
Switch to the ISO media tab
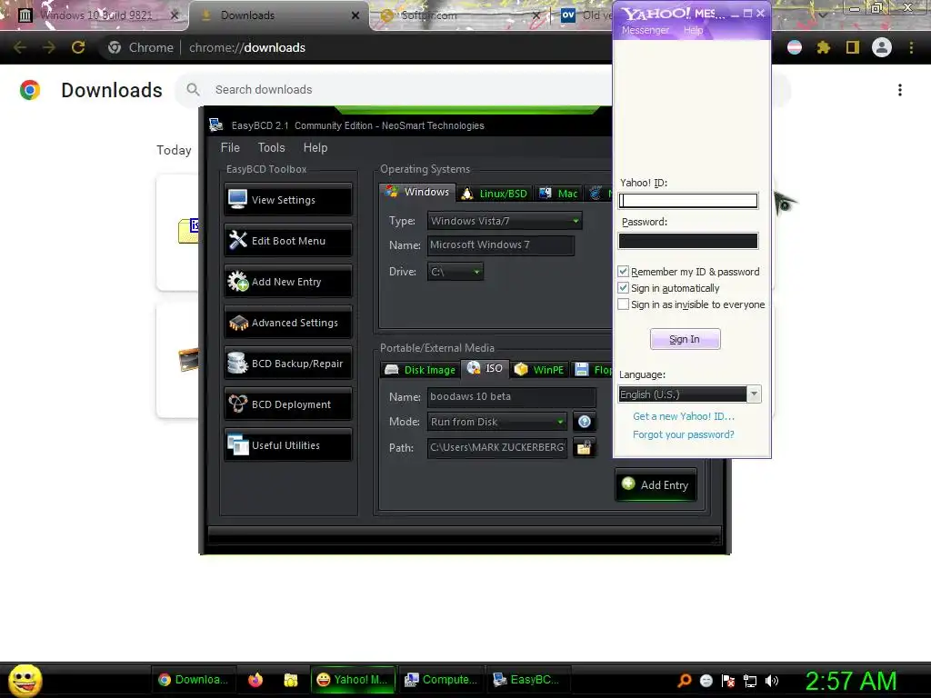point(486,369)
